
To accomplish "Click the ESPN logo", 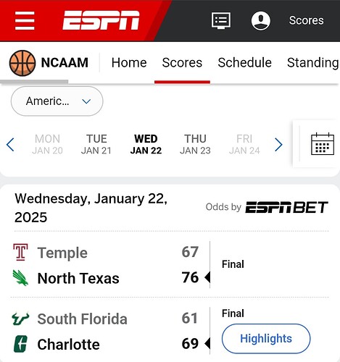I will (101, 20).
